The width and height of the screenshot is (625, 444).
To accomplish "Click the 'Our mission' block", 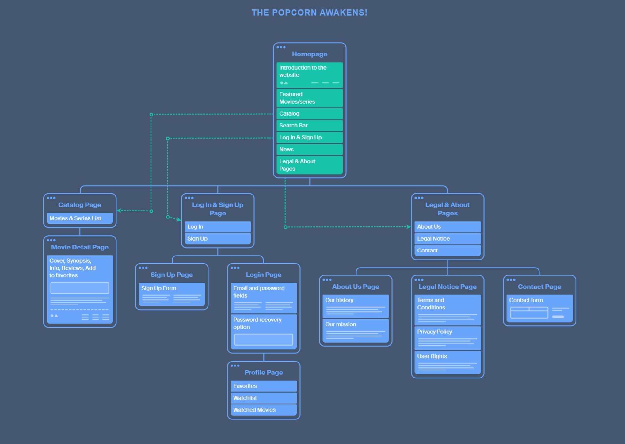I will click(x=356, y=331).
